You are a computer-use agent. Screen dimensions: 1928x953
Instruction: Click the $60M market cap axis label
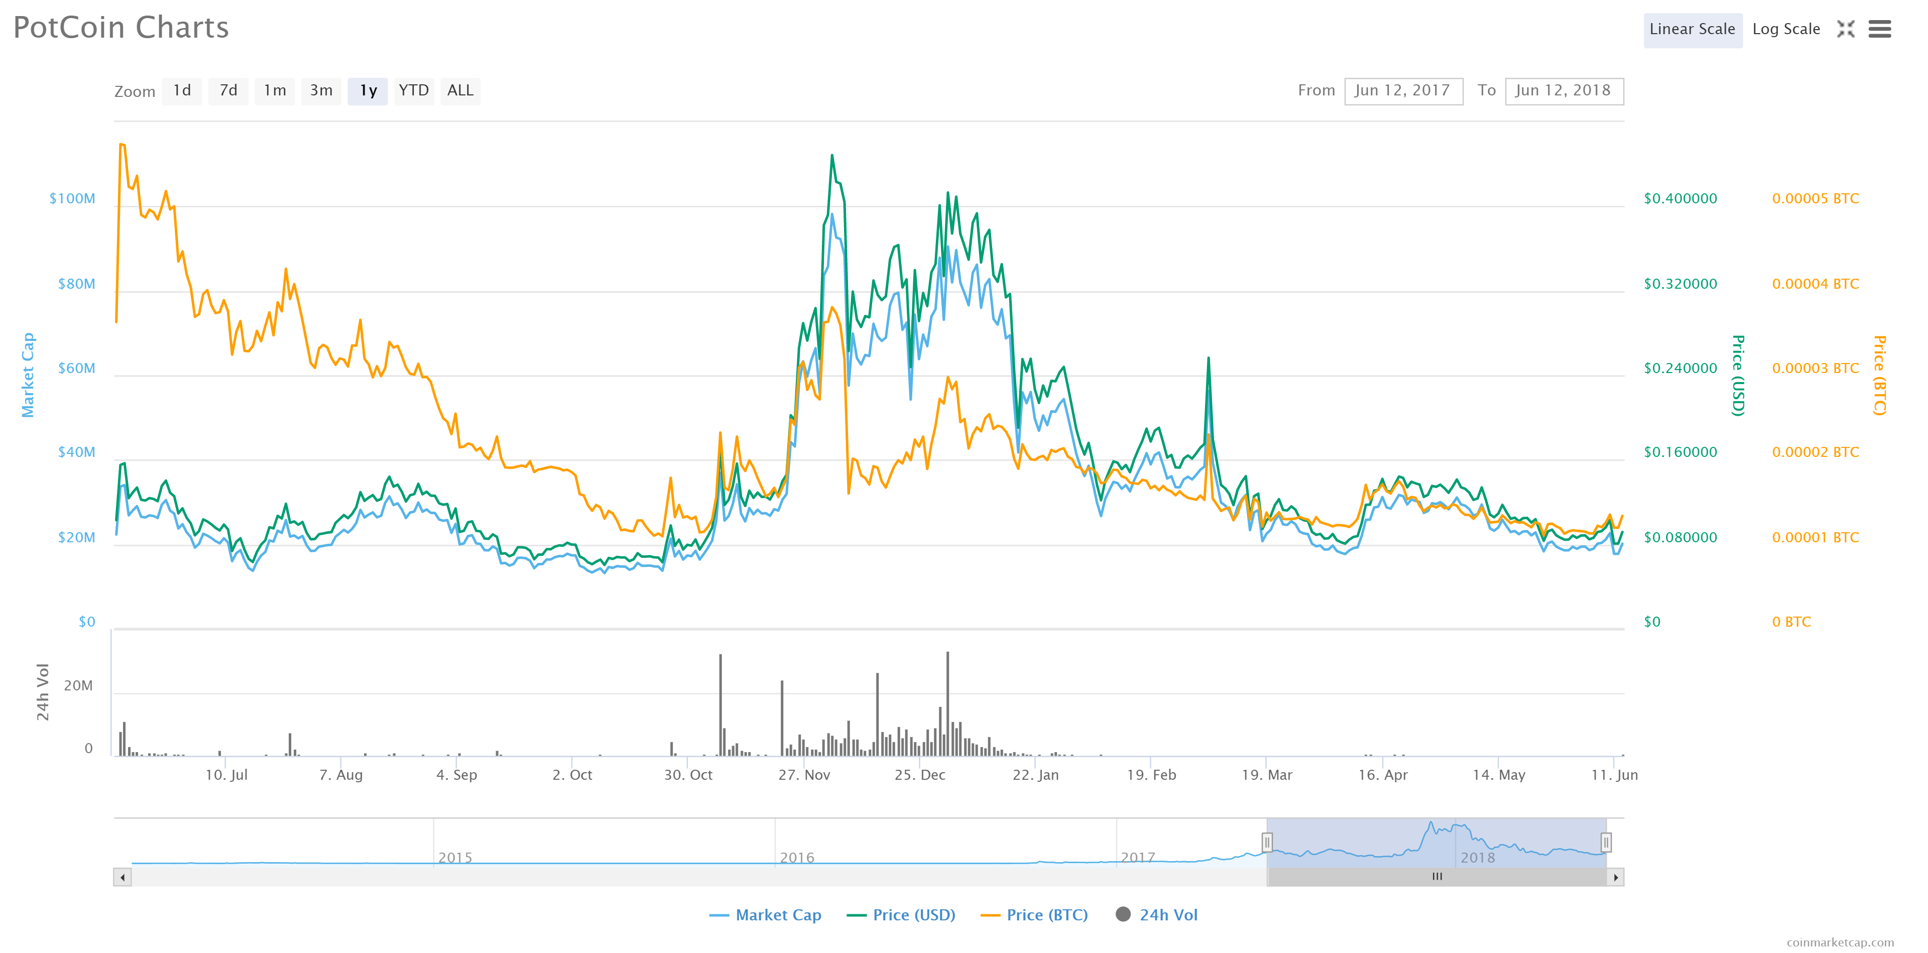pos(76,369)
